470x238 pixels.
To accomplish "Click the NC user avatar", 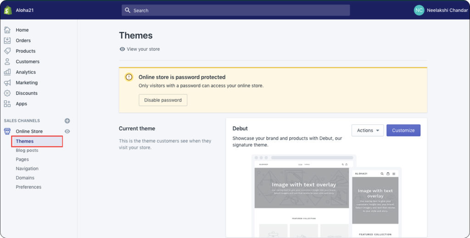I will tap(419, 10).
